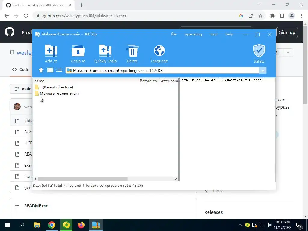Click the Sign up button on GitHub
The width and height of the screenshot is (308, 231).
click(x=287, y=32)
